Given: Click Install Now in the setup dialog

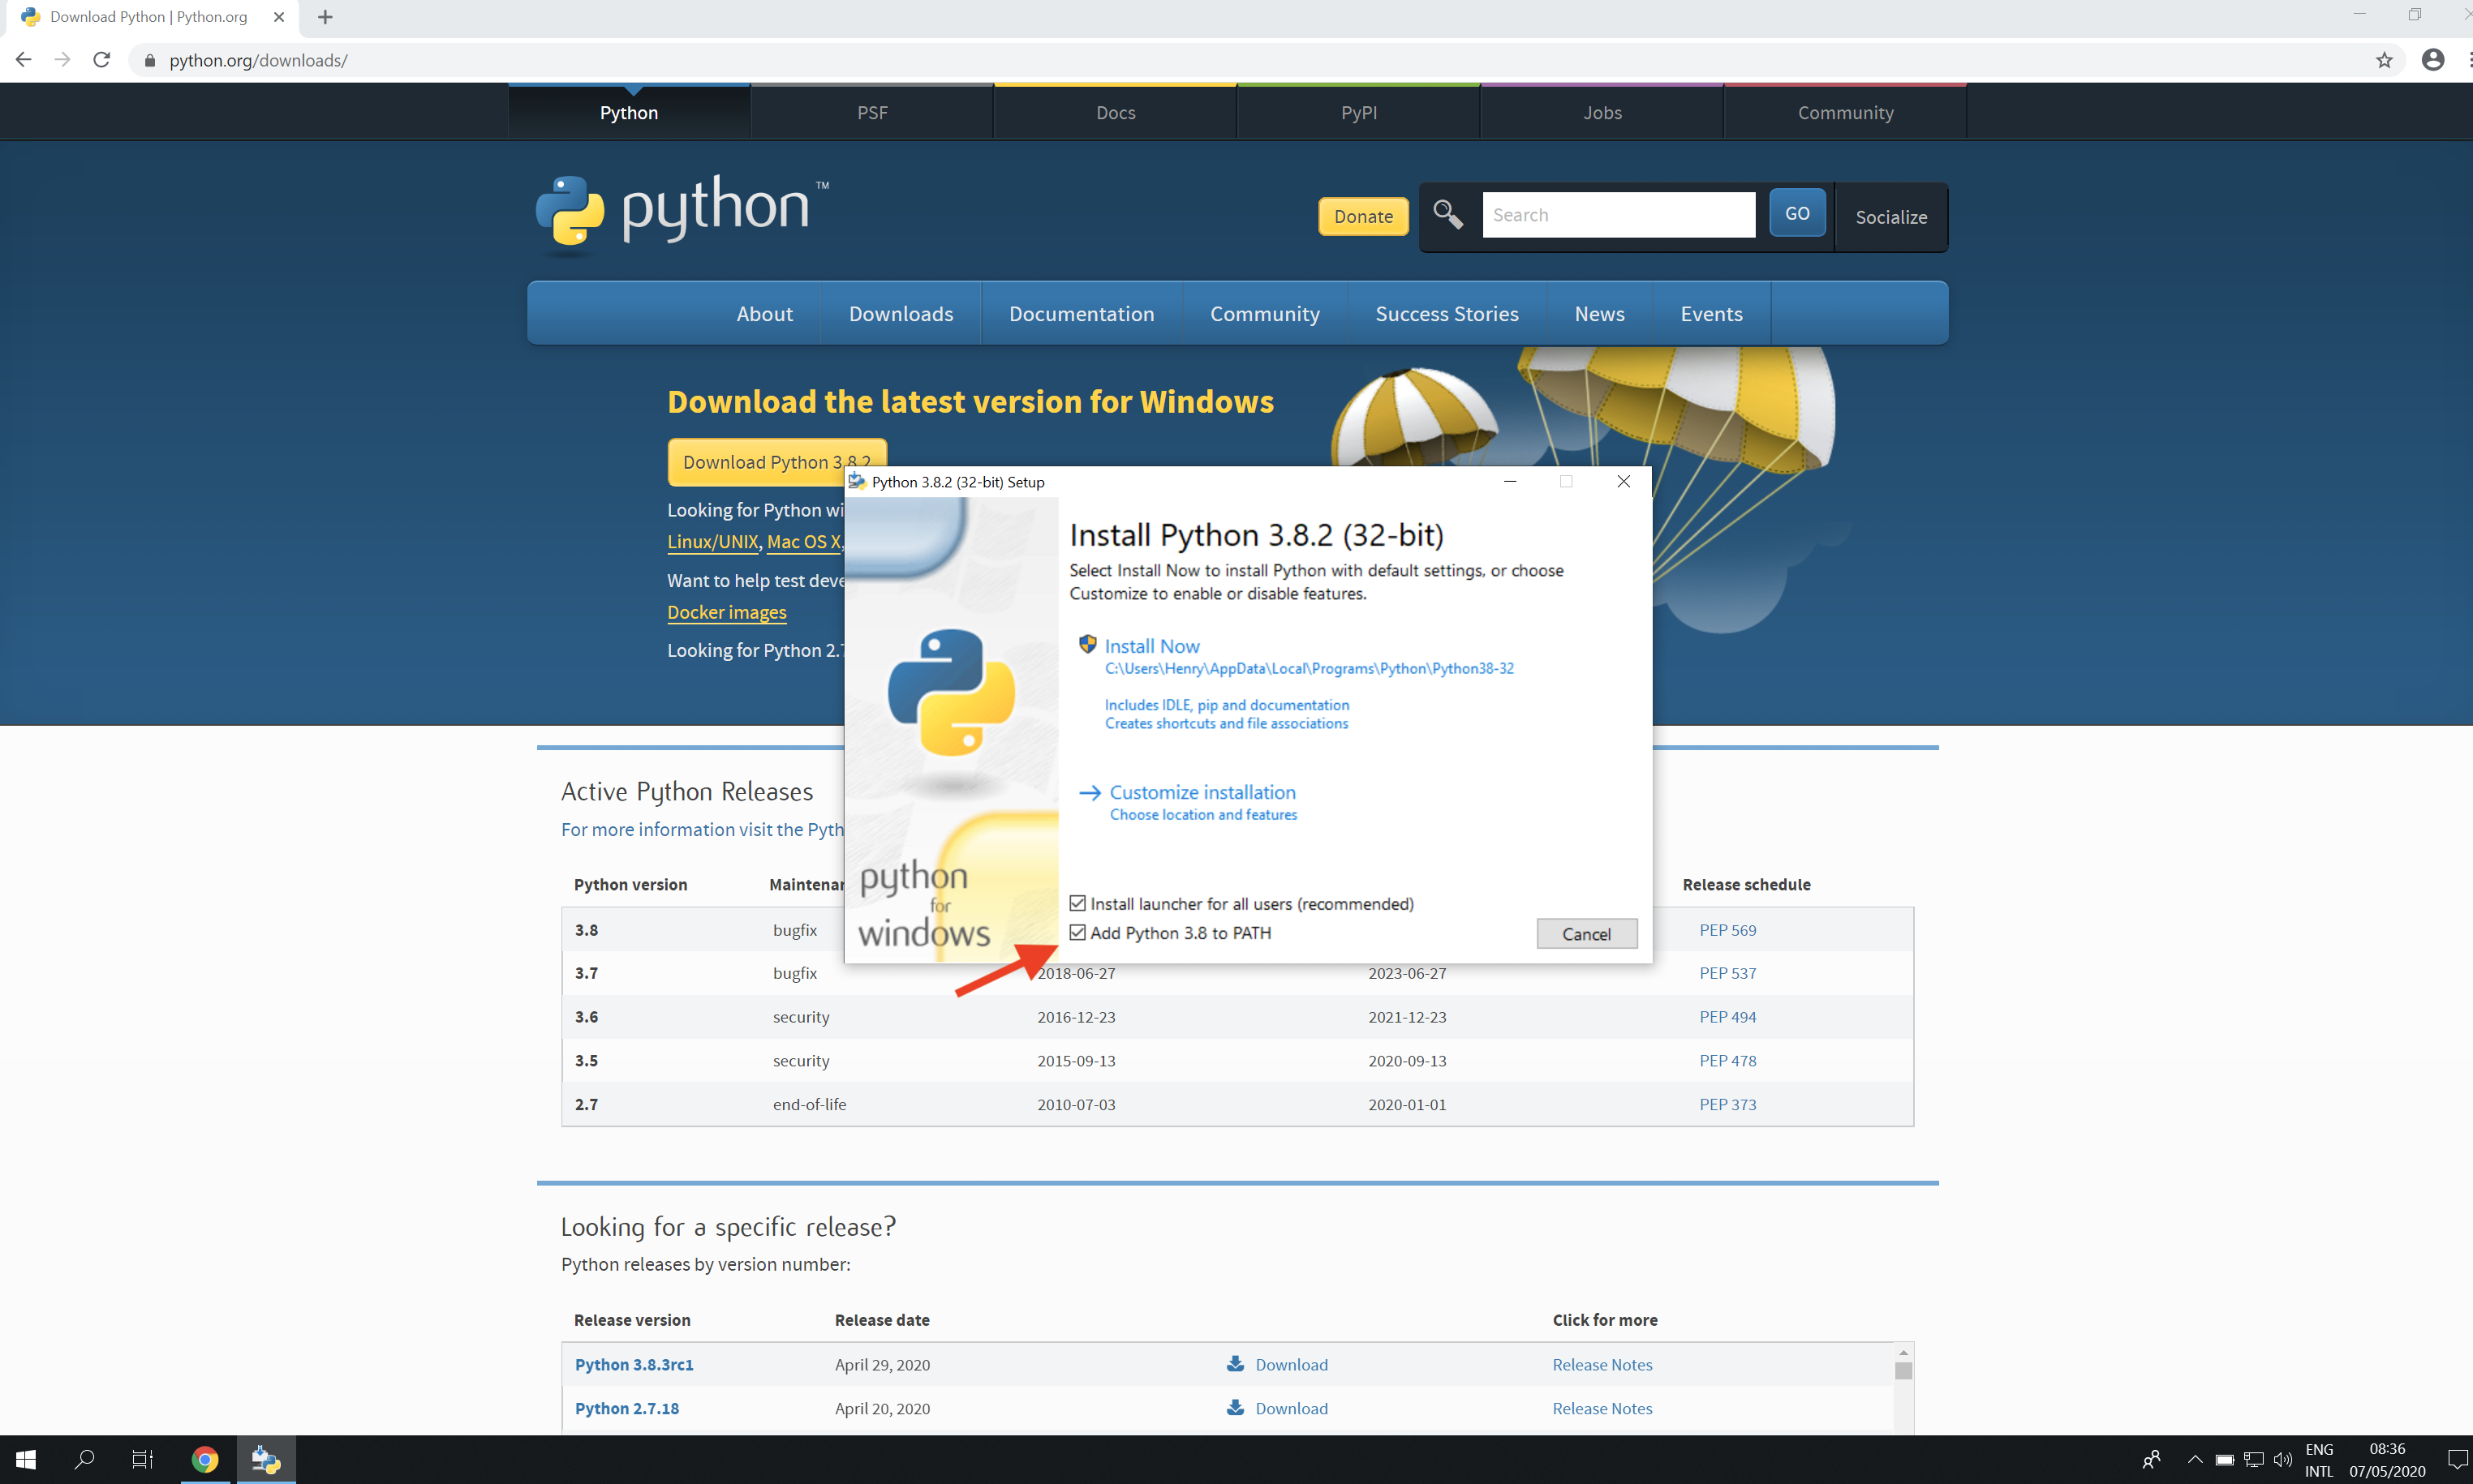Looking at the screenshot, I should [1151, 646].
